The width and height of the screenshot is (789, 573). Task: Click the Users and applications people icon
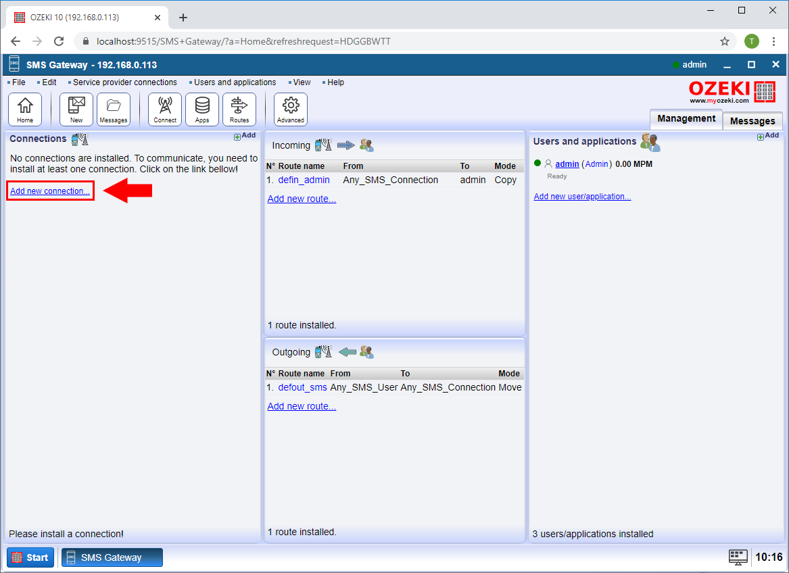point(650,143)
